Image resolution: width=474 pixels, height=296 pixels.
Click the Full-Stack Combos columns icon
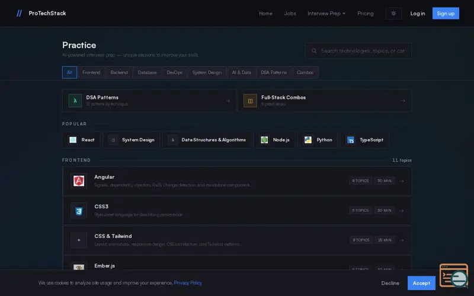tap(250, 101)
